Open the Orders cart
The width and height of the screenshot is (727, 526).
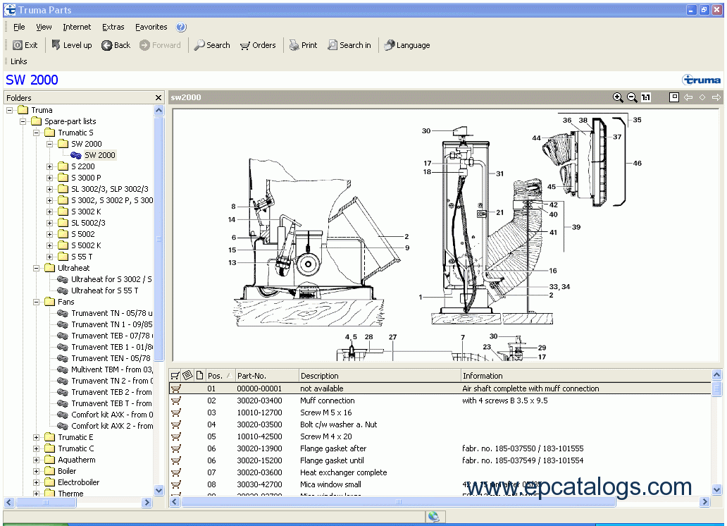[258, 45]
